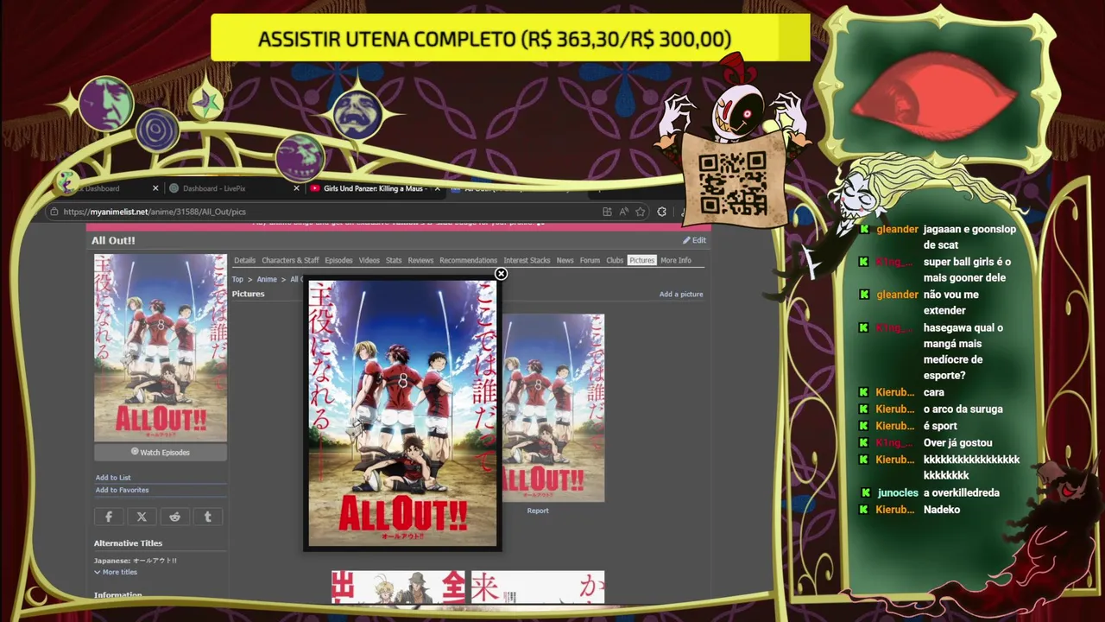The image size is (1105, 622).
Task: Open the browser read aloud icon
Action: point(623,212)
